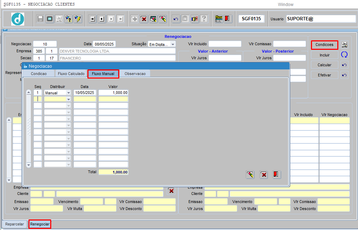Screen dimensions: 358x230
Task: Click the DENVER TECNOLOGIA LTDA. company field
Action: point(117,51)
